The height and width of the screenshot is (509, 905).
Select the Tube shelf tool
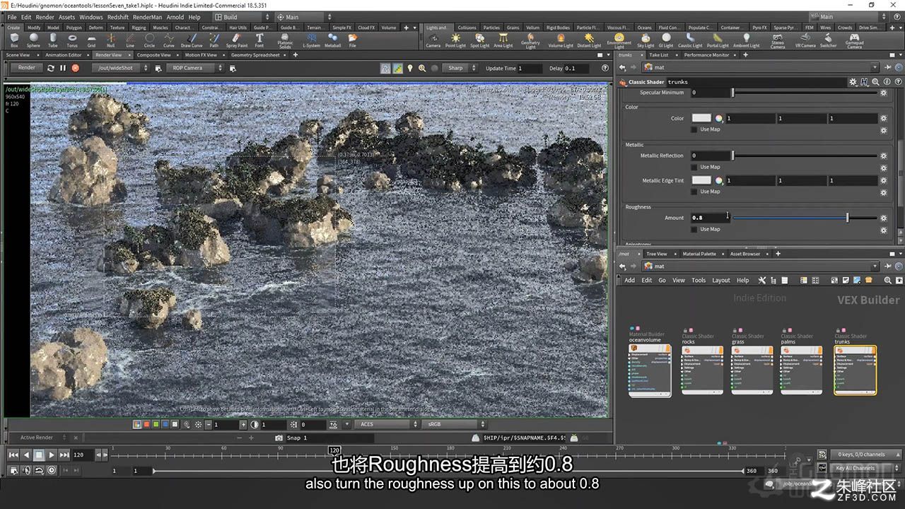pos(53,40)
